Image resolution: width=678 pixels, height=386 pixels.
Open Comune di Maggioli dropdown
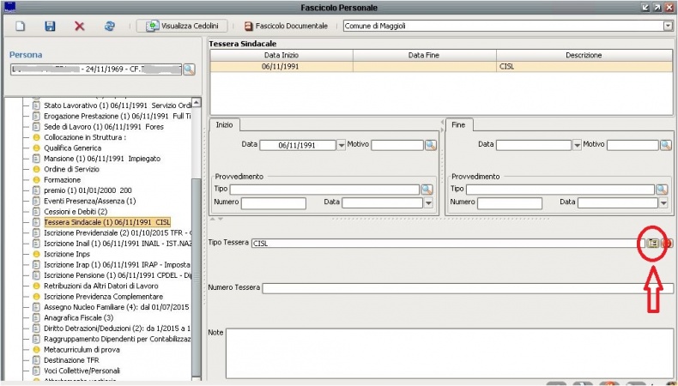[668, 27]
